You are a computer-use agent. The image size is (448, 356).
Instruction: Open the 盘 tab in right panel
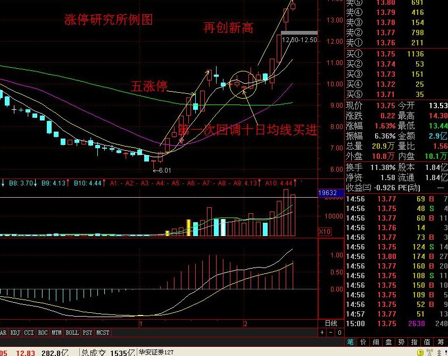pyautogui.click(x=388, y=342)
